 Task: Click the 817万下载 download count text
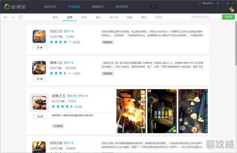[x=58, y=101]
